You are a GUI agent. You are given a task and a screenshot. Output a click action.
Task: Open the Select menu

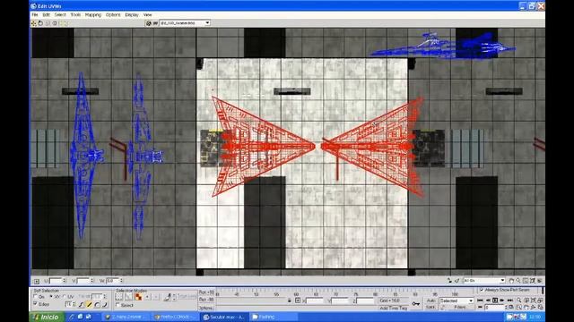(60, 14)
